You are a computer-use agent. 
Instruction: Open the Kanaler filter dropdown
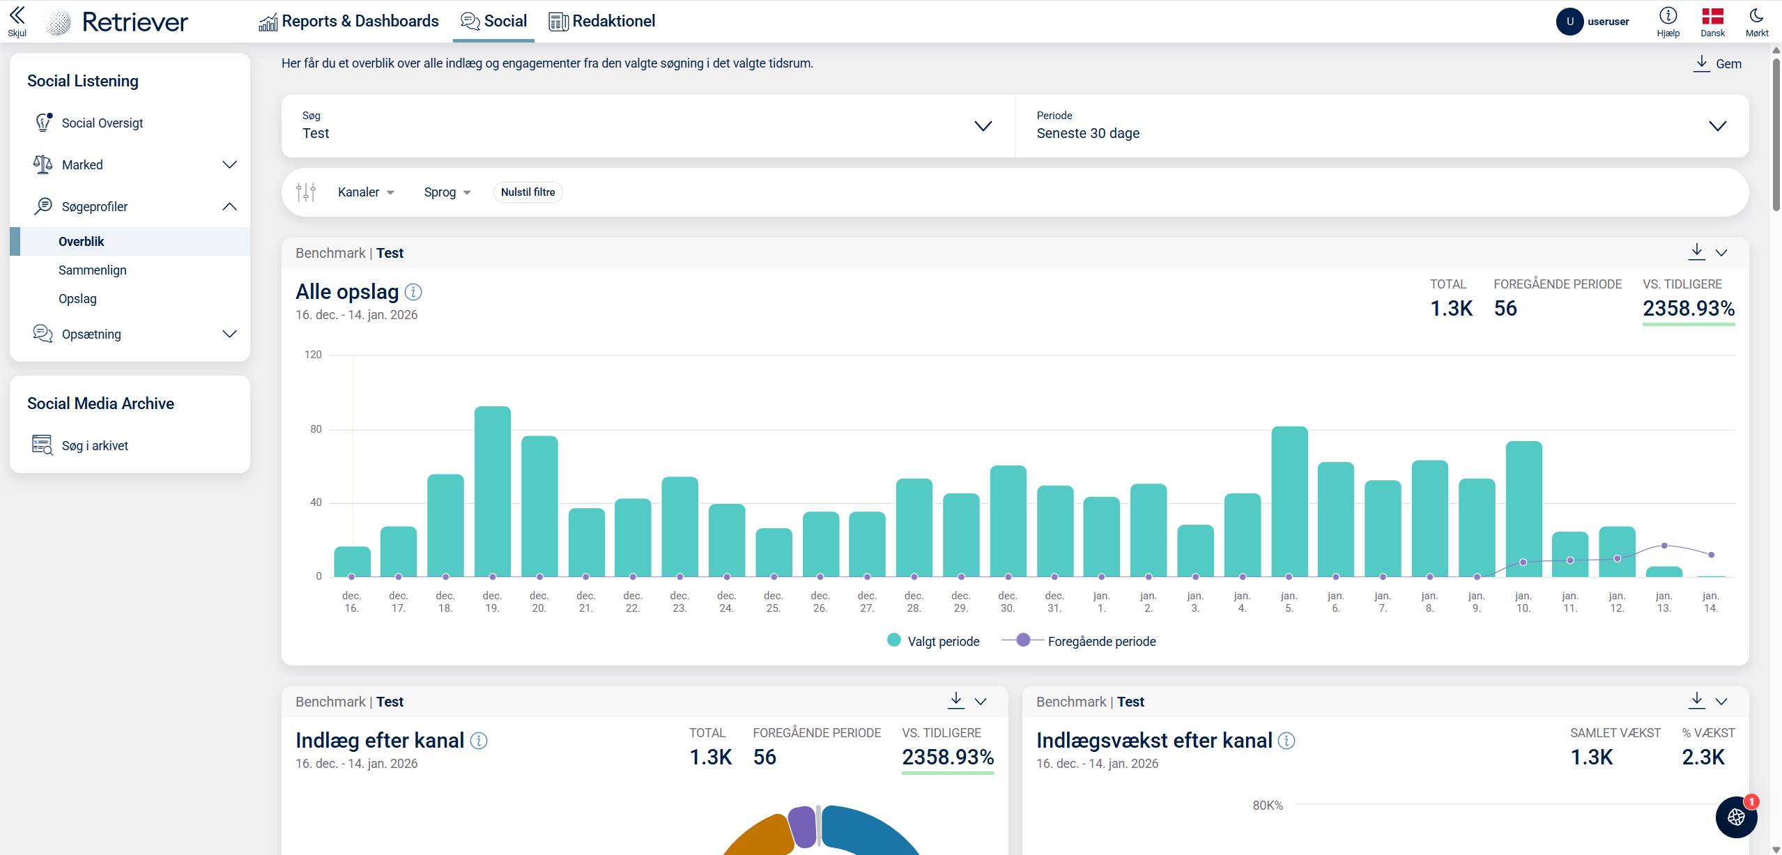[366, 192]
